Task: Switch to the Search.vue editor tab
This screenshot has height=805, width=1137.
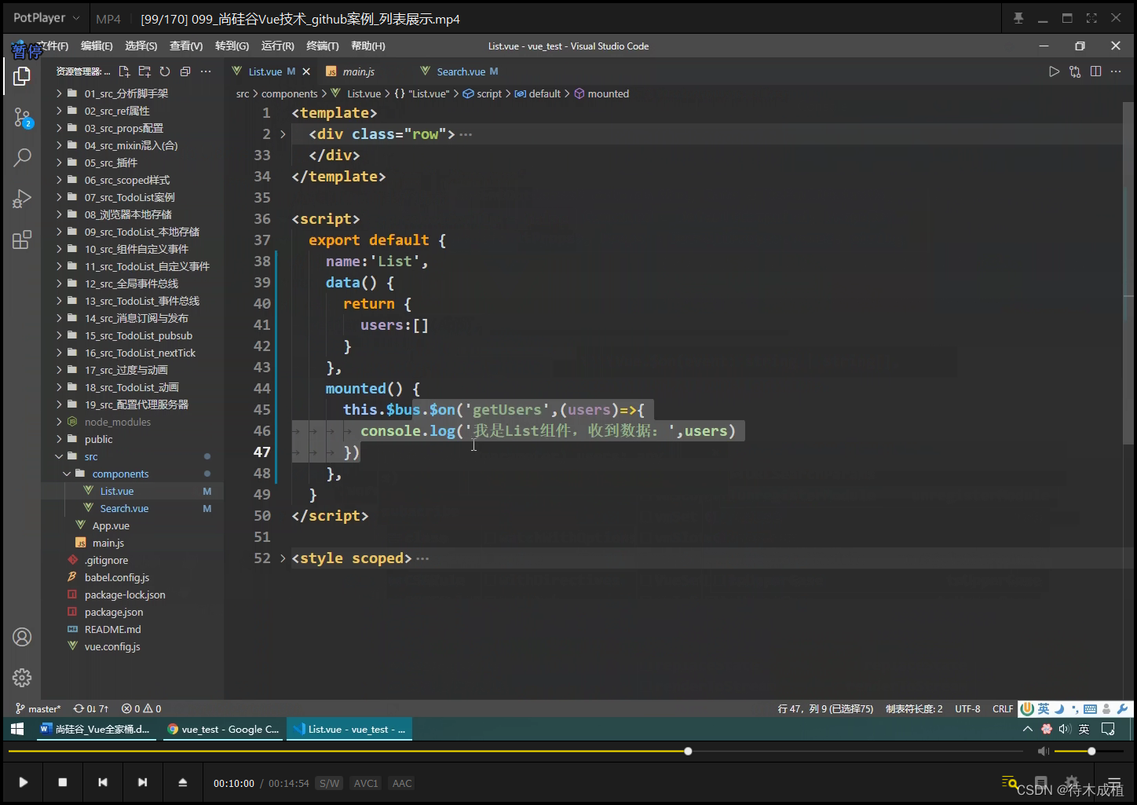Action: coord(461,71)
